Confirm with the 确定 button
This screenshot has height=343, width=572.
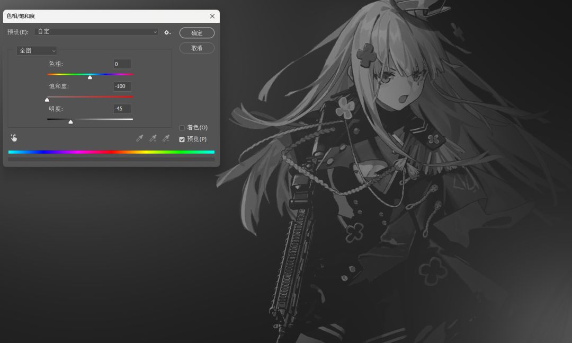(x=197, y=33)
